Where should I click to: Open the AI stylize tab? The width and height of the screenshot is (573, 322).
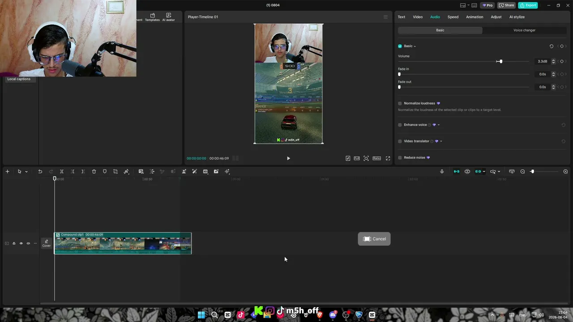517,17
